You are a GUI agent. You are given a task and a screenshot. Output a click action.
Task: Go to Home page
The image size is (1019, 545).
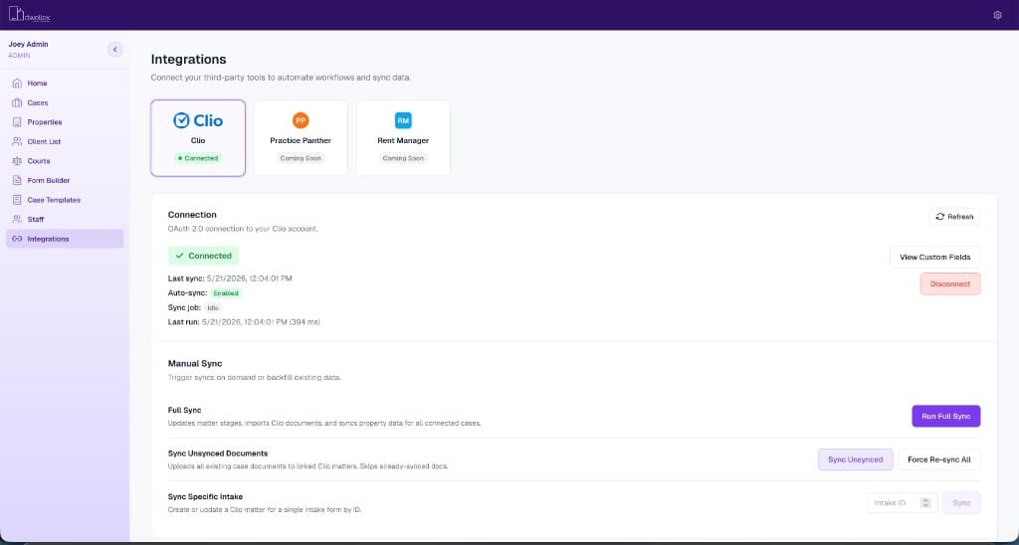(37, 84)
